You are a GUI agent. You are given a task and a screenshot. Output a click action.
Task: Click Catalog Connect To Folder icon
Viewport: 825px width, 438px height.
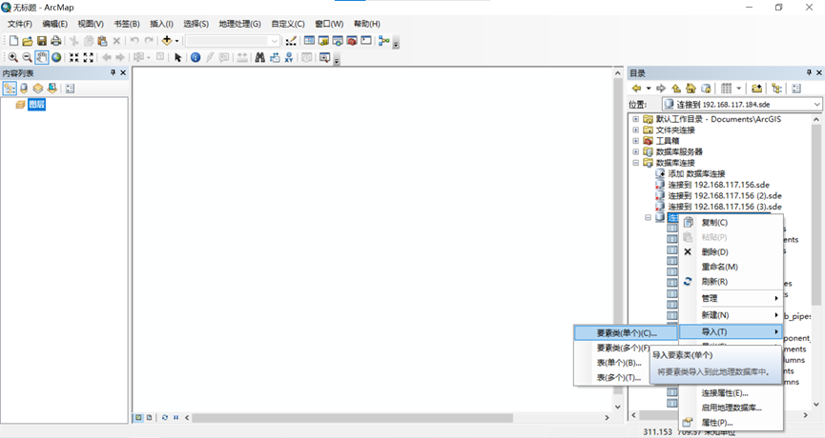(x=756, y=89)
